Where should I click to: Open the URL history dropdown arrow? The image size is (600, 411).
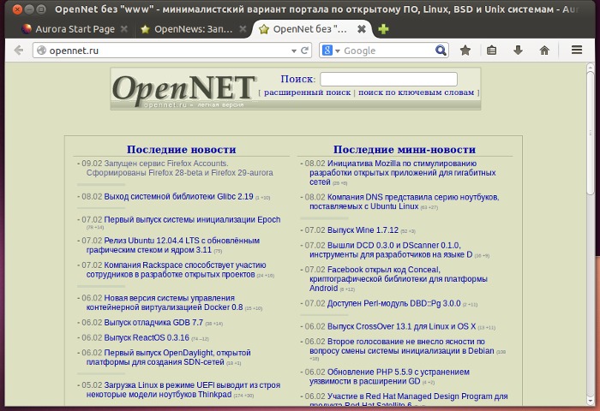[x=292, y=51]
